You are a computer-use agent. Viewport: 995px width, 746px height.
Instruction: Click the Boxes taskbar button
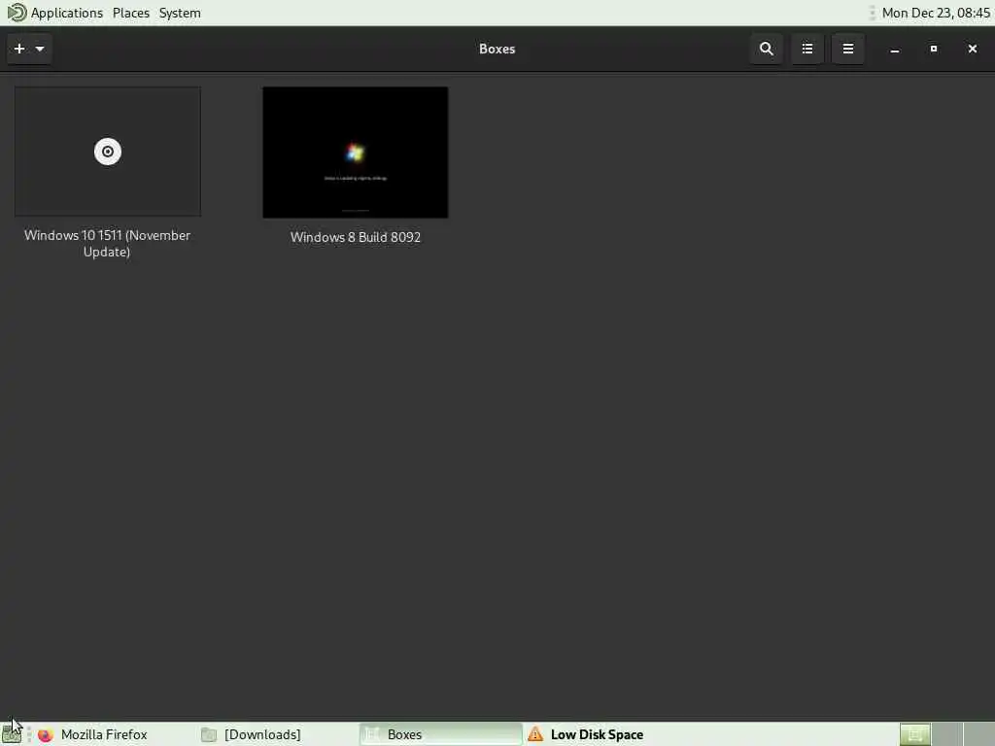[440, 734]
